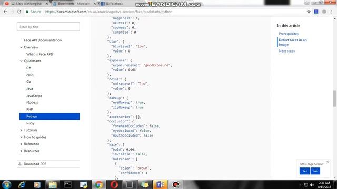
Task: Open the cURL quickstart
Action: (x=31, y=75)
